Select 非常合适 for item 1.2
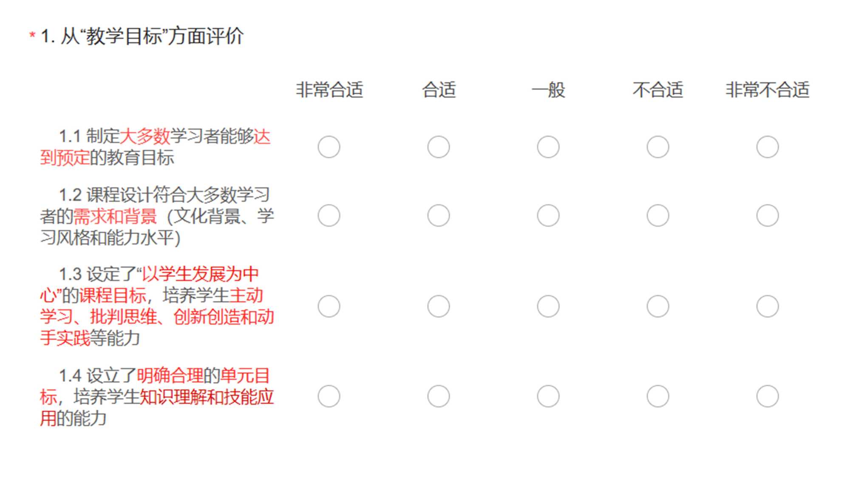Image resolution: width=850 pixels, height=490 pixels. pos(329,215)
